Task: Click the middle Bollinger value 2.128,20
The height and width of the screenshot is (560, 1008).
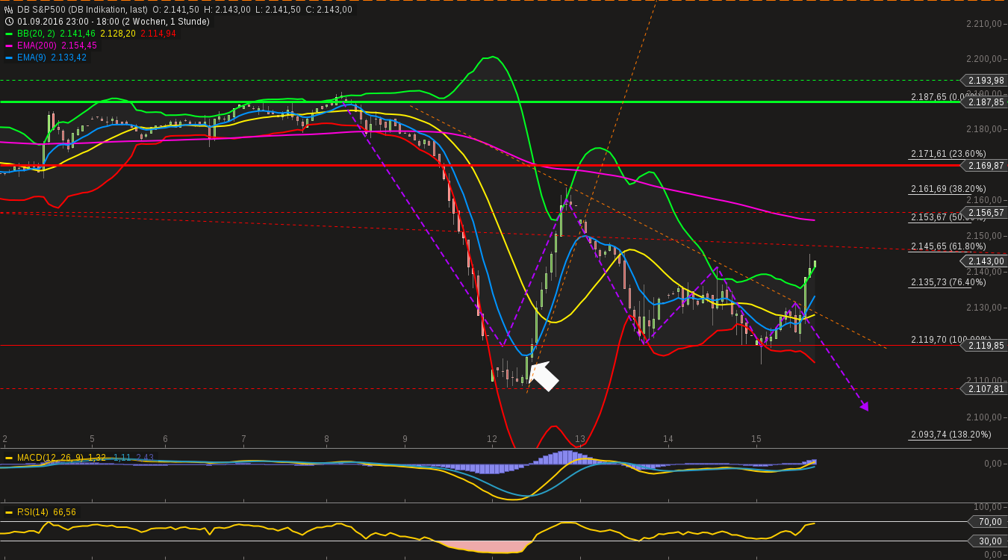Action: [118, 34]
